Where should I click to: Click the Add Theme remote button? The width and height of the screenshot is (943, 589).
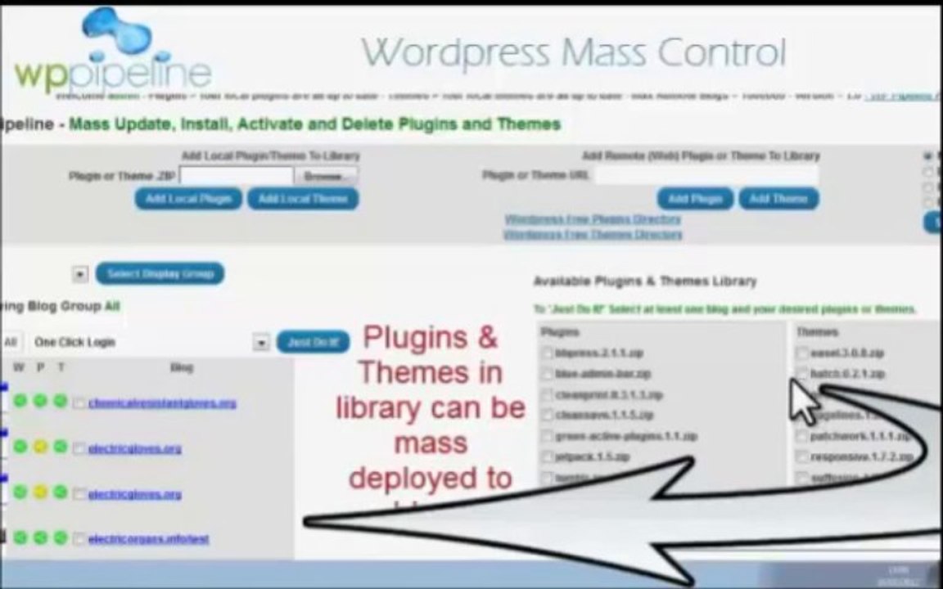[x=778, y=199]
